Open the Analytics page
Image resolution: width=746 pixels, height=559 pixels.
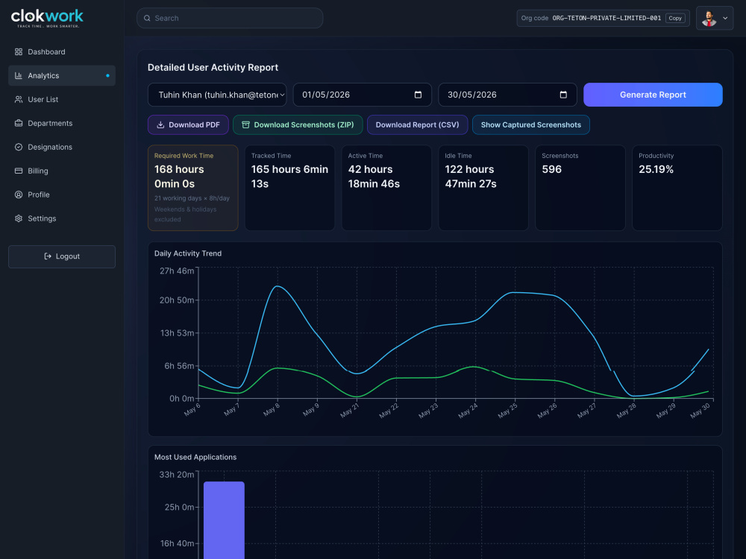(62, 75)
